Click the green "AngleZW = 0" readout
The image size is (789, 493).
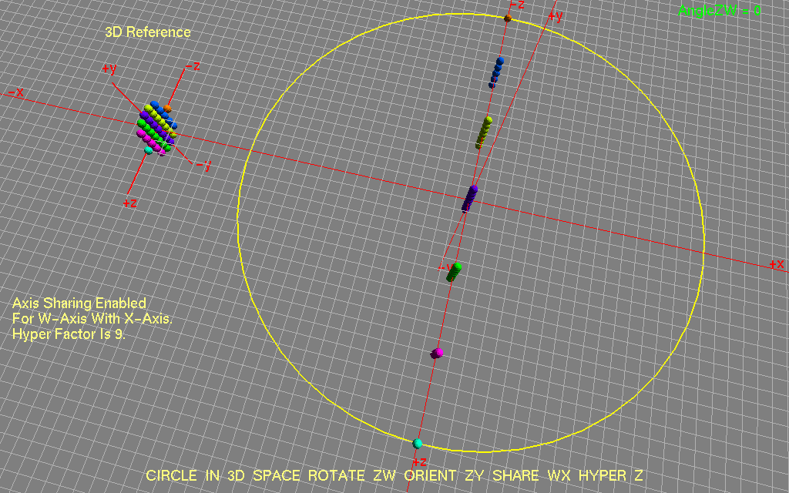(719, 10)
